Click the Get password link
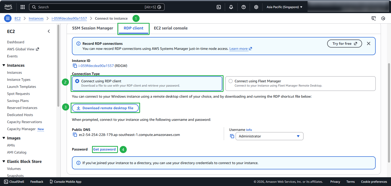The width and height of the screenshot is (391, 186). coord(104,149)
